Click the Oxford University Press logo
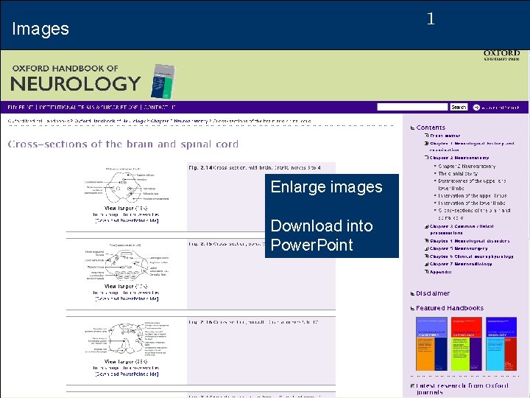The height and width of the screenshot is (398, 530). [x=501, y=55]
